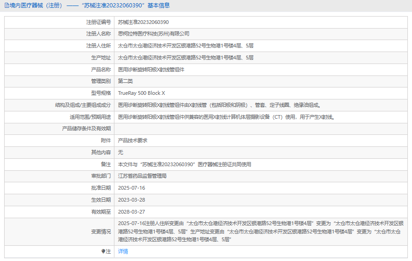Click the bullet icon beside 注 label
412x261 pixels.
coord(103,251)
